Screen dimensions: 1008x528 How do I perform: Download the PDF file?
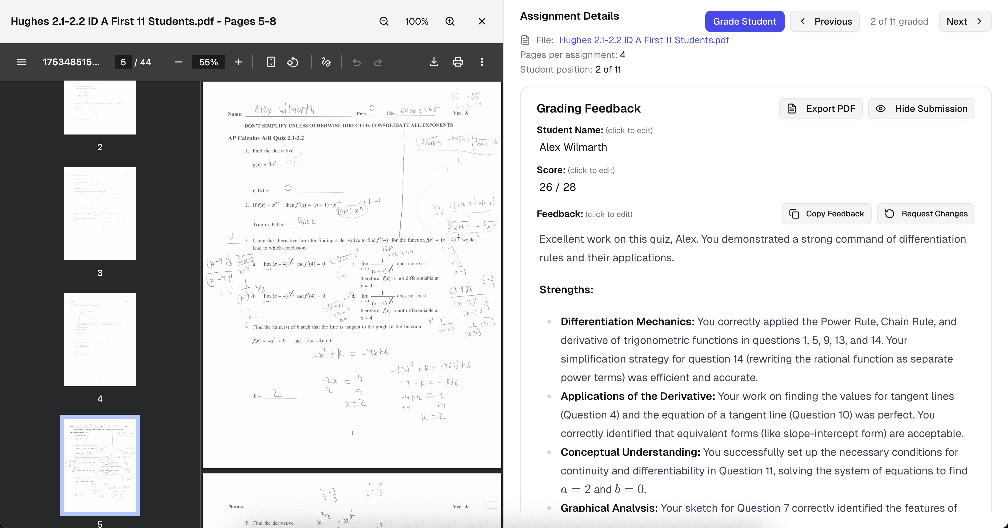tap(434, 62)
